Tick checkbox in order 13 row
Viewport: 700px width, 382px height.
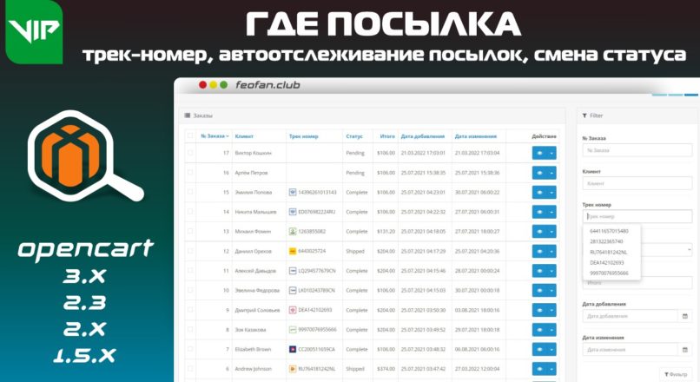[190, 231]
